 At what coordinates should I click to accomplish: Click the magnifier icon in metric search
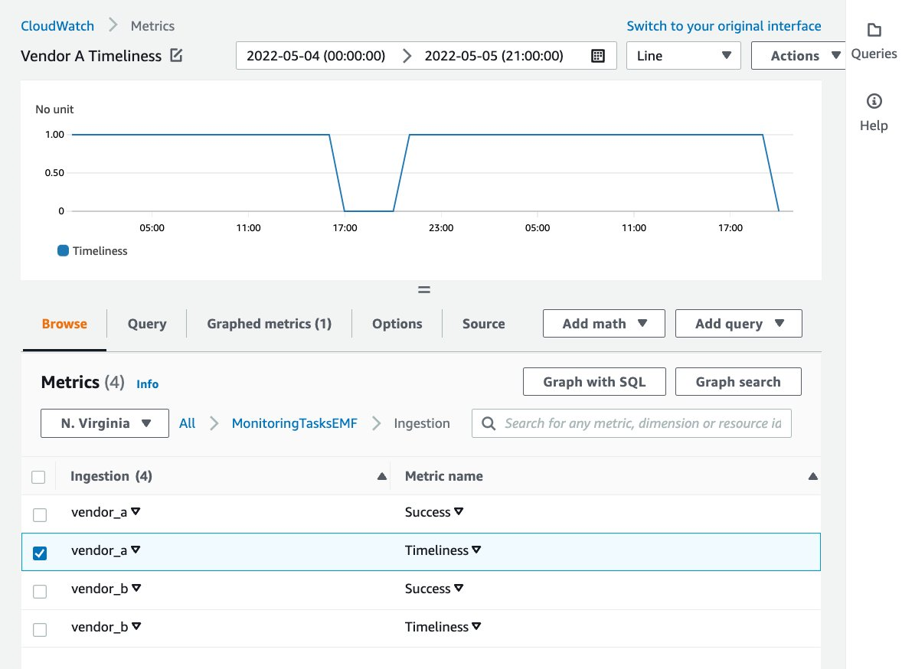pyautogui.click(x=488, y=423)
